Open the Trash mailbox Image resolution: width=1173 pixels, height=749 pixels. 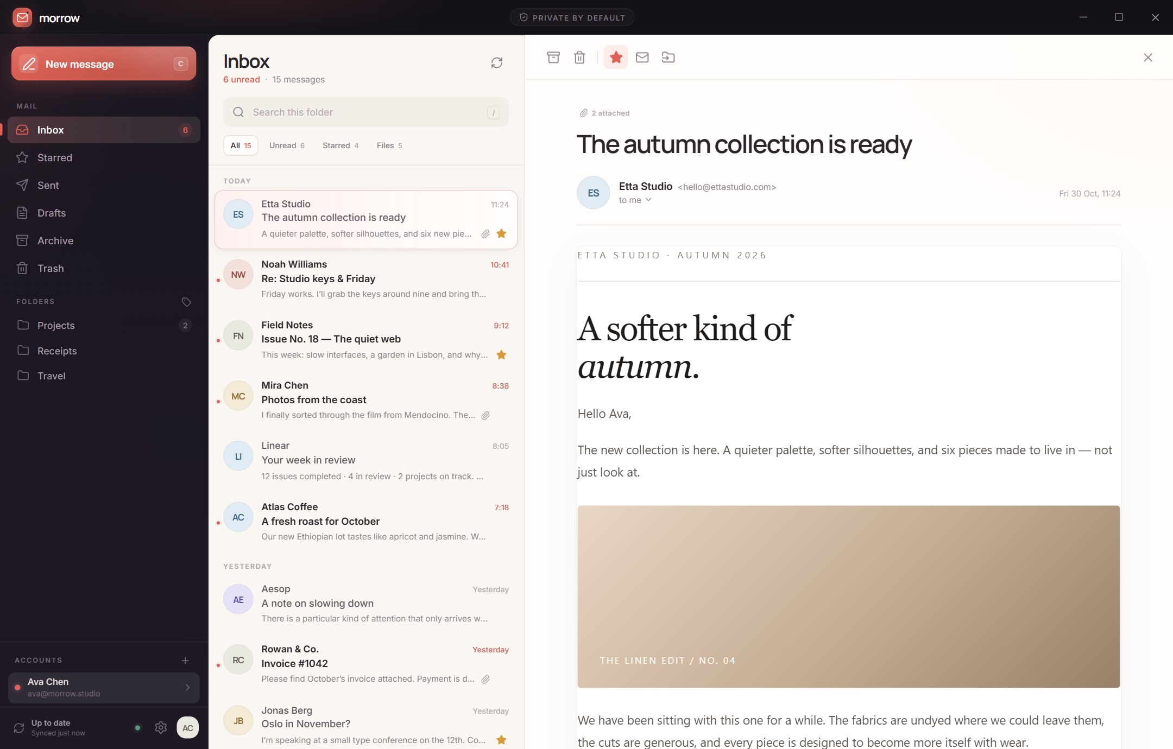point(104,268)
